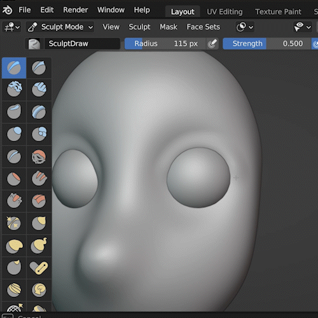Screen dimensions: 318x318
Task: Select the Scrape brush tool
Action: coord(14,201)
